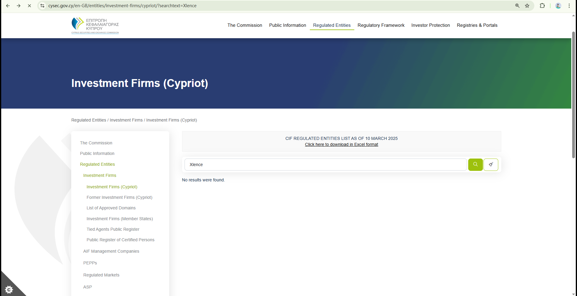Open Former Investment Firms (Cypriot) page
This screenshot has height=296, width=577.
click(x=119, y=197)
